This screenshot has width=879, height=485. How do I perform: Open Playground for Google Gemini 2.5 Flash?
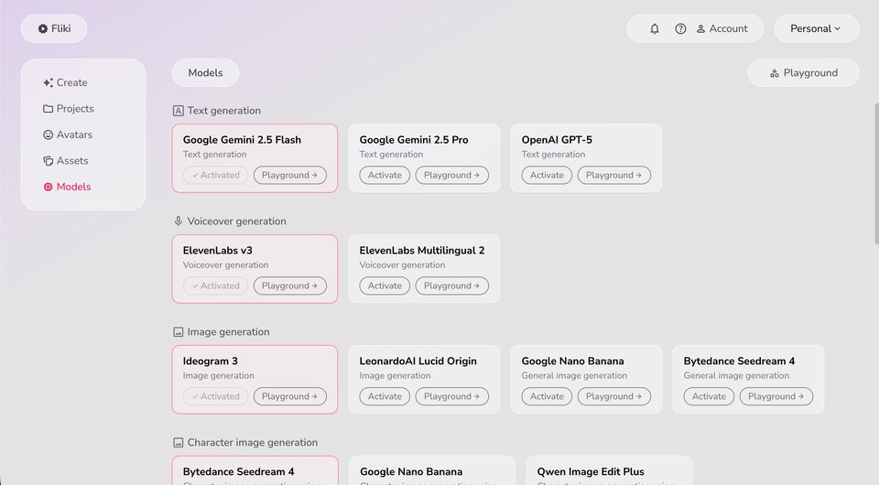[x=289, y=175]
